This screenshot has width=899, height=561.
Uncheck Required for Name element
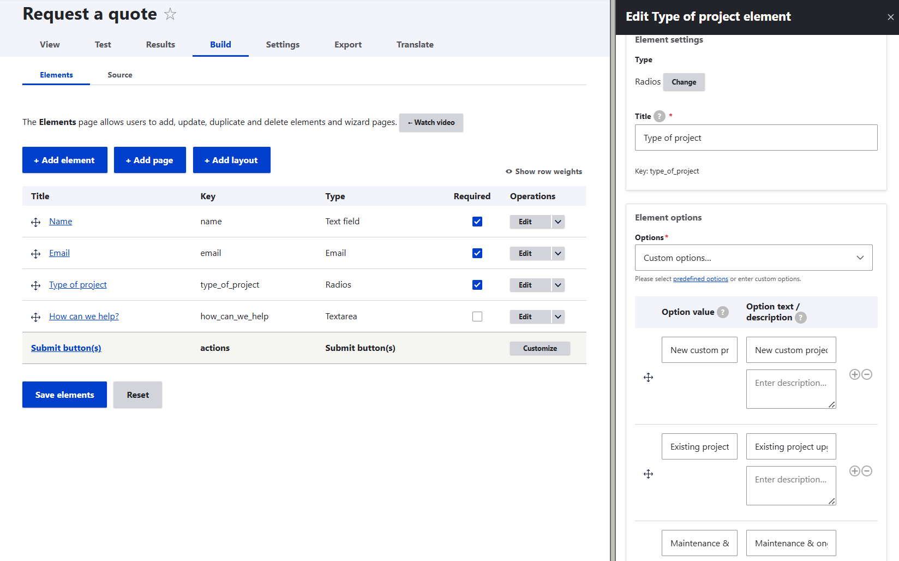(x=477, y=222)
